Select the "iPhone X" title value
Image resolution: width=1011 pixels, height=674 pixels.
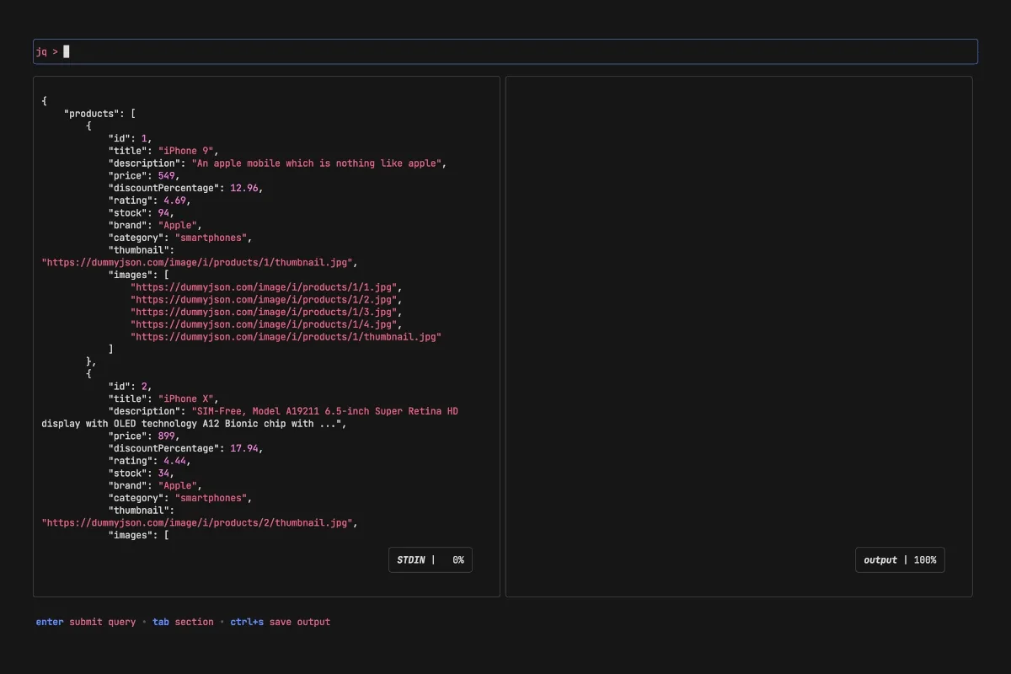188,399
